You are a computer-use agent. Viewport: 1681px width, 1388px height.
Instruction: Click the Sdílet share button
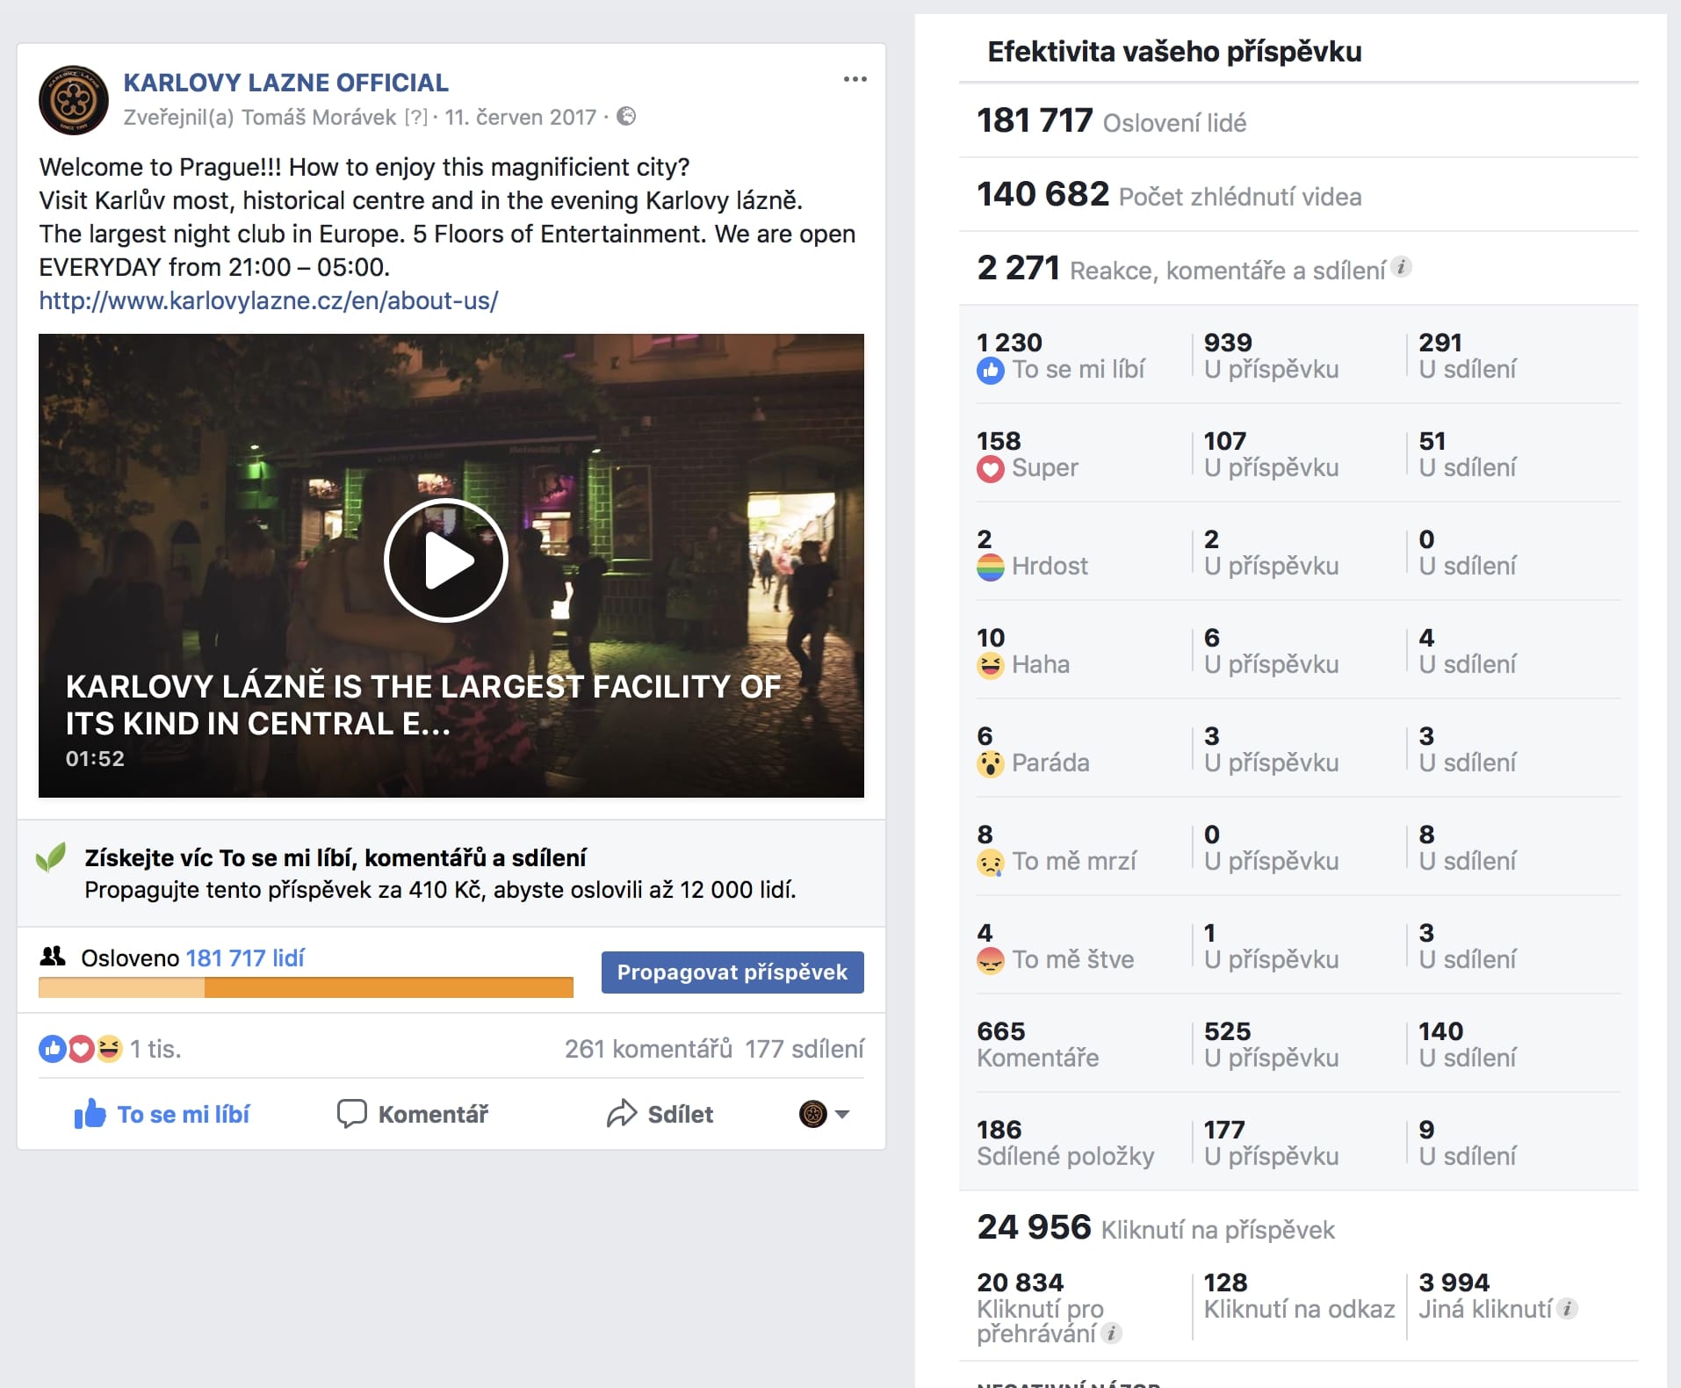click(660, 1114)
